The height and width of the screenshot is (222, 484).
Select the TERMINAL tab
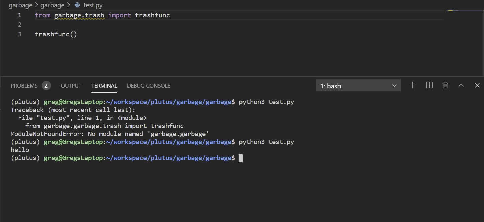(104, 85)
